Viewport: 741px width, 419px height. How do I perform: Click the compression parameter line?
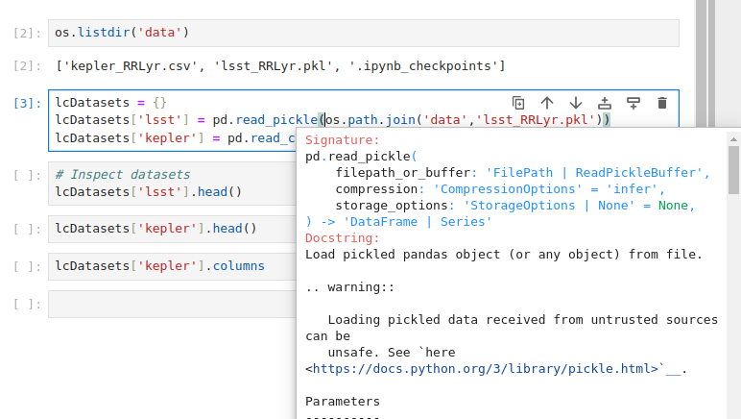(x=500, y=189)
